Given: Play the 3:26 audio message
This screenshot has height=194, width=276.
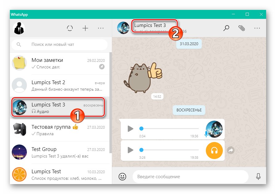Looking at the screenshot, I should (130, 150).
